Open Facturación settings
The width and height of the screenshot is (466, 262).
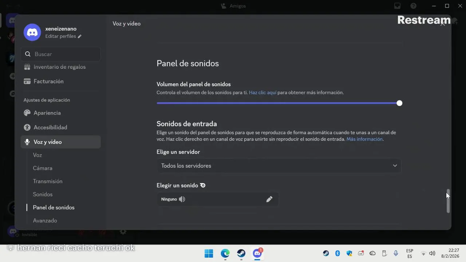pyautogui.click(x=60, y=82)
